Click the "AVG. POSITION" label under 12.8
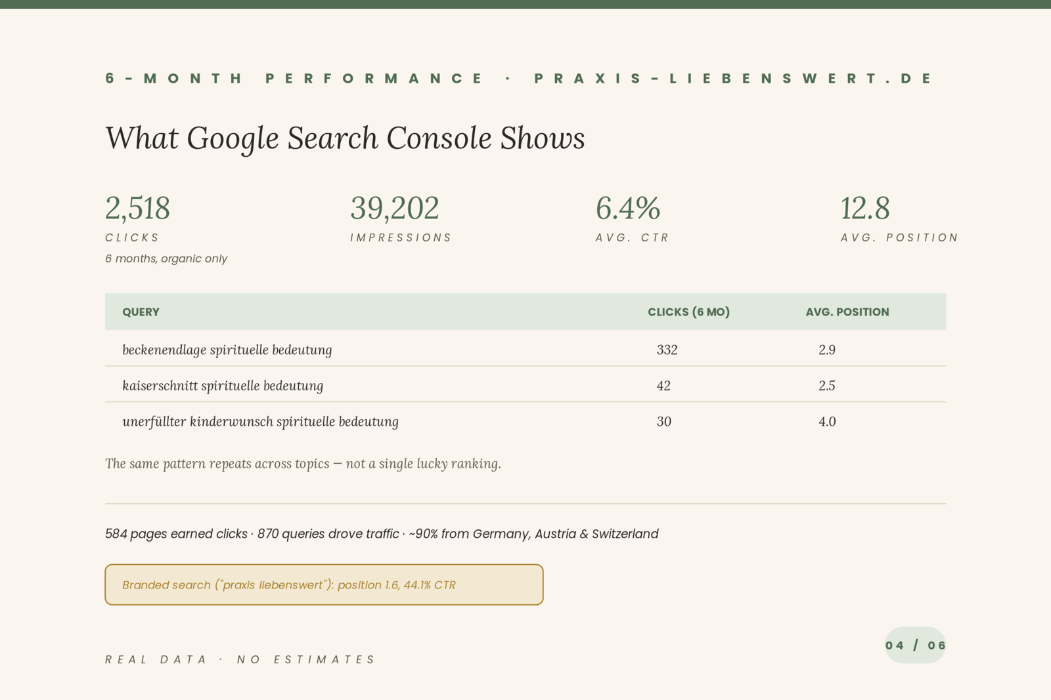 coord(899,237)
